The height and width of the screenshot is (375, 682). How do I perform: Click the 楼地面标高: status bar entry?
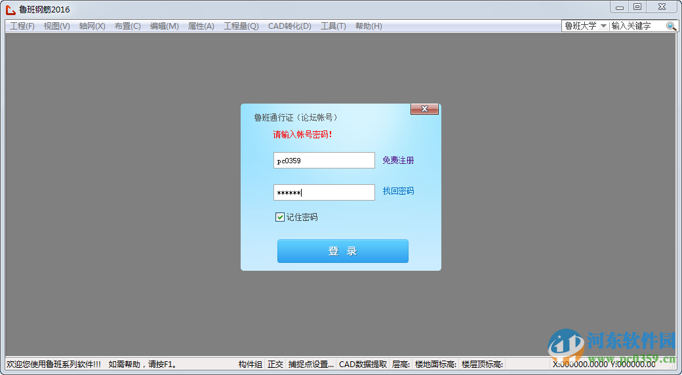click(x=435, y=365)
